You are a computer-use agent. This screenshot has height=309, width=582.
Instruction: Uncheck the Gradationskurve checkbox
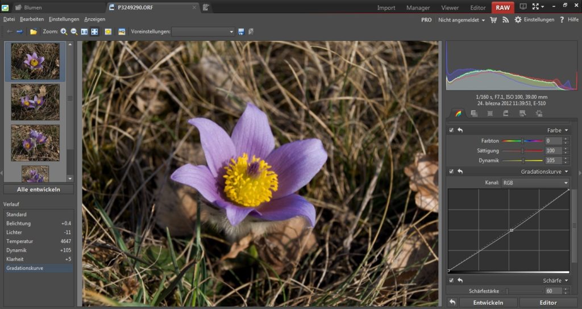pos(451,171)
